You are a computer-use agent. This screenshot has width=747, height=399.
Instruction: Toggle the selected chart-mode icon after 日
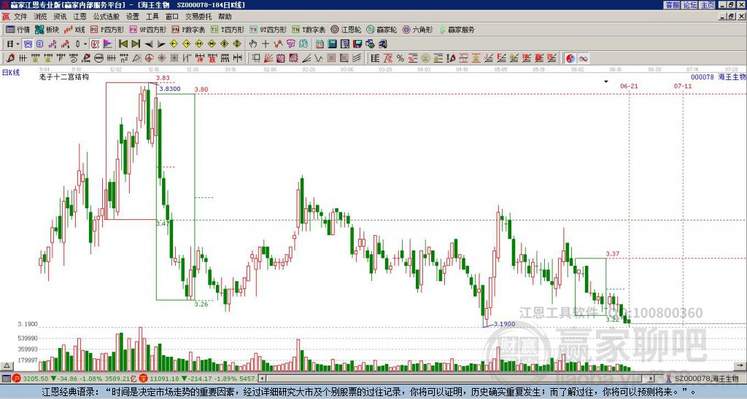28,44
